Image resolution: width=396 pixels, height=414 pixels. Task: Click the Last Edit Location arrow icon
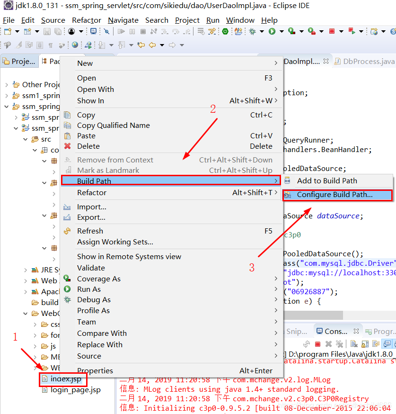[x=141, y=45]
